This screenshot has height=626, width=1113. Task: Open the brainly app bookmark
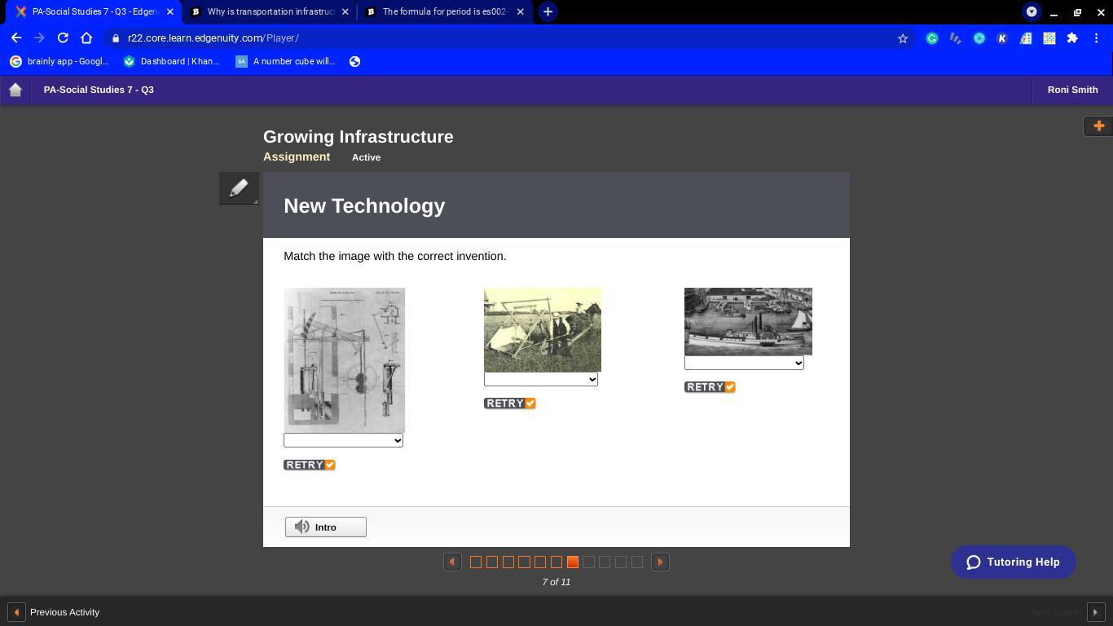59,61
